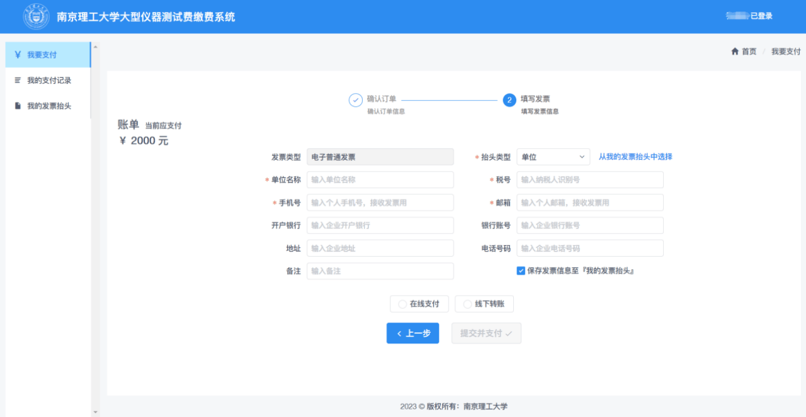This screenshot has width=806, height=417.
Task: Open the 抬头类型 dropdown showing 单位
Action: (553, 157)
